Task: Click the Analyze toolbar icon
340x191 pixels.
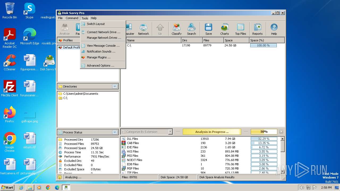Action: click(65, 29)
